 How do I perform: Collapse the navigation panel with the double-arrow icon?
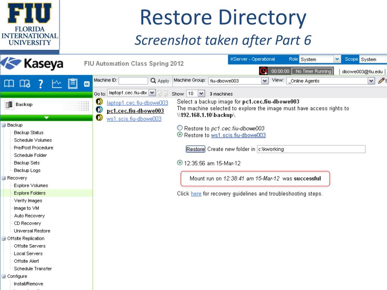pyautogui.click(x=87, y=84)
